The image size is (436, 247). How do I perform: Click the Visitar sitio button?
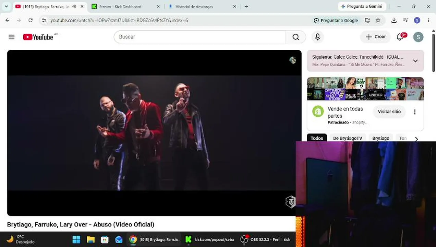click(389, 112)
